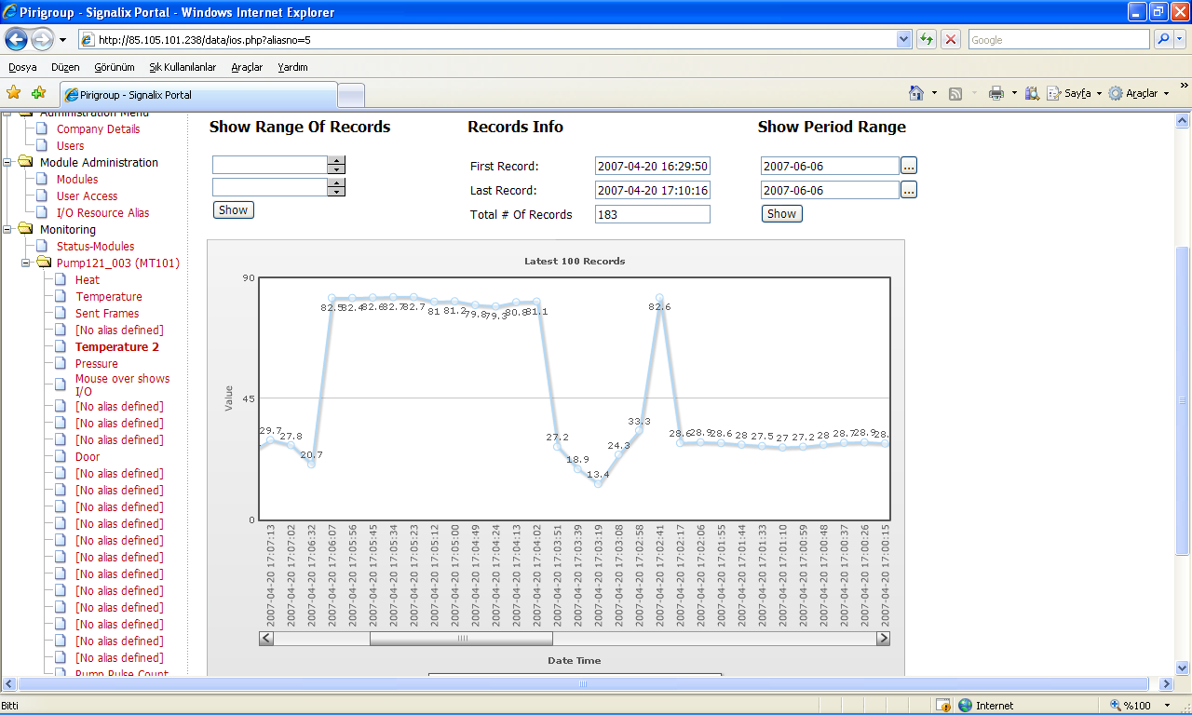
Task: Open the Door tree item
Action: click(x=88, y=457)
